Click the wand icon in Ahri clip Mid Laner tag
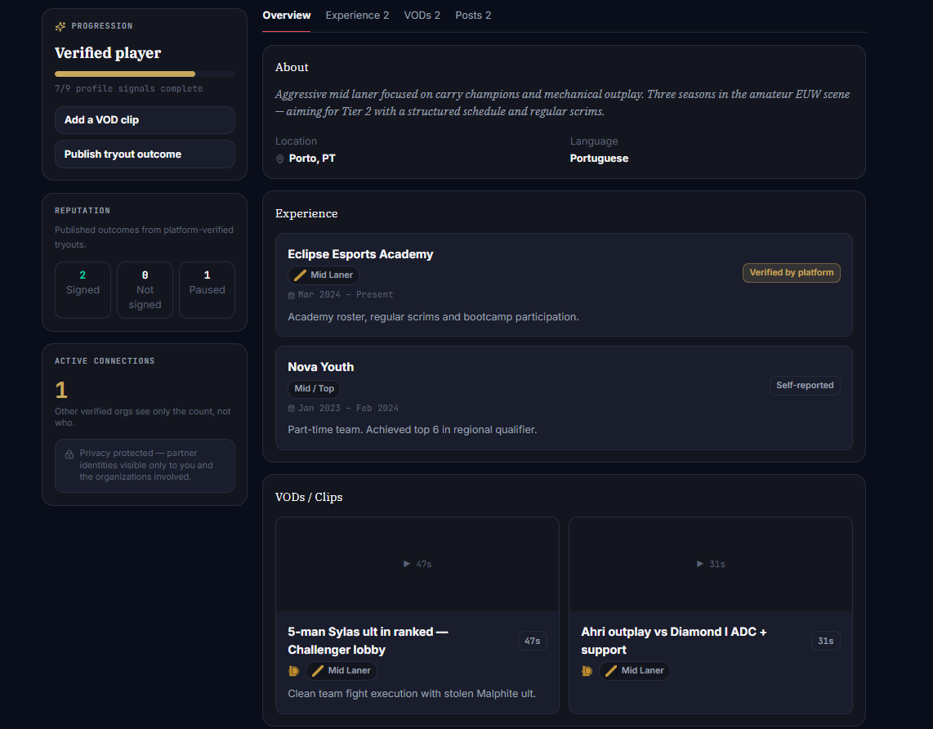The image size is (933, 729). (x=611, y=671)
